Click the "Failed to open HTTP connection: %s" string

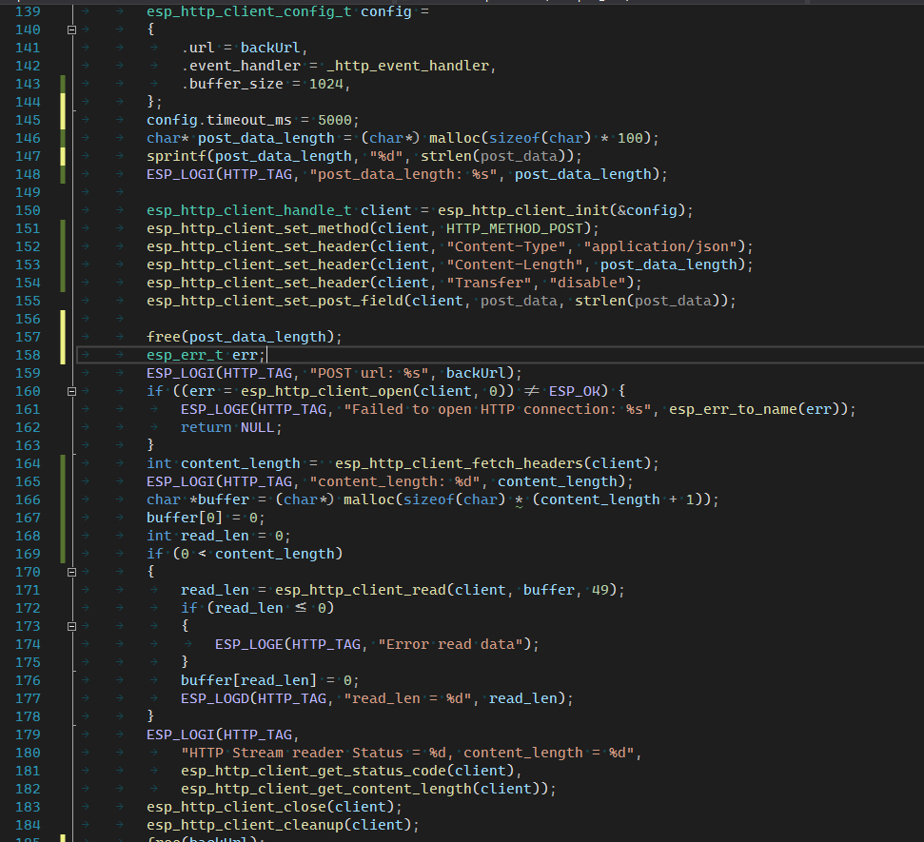tap(498, 409)
